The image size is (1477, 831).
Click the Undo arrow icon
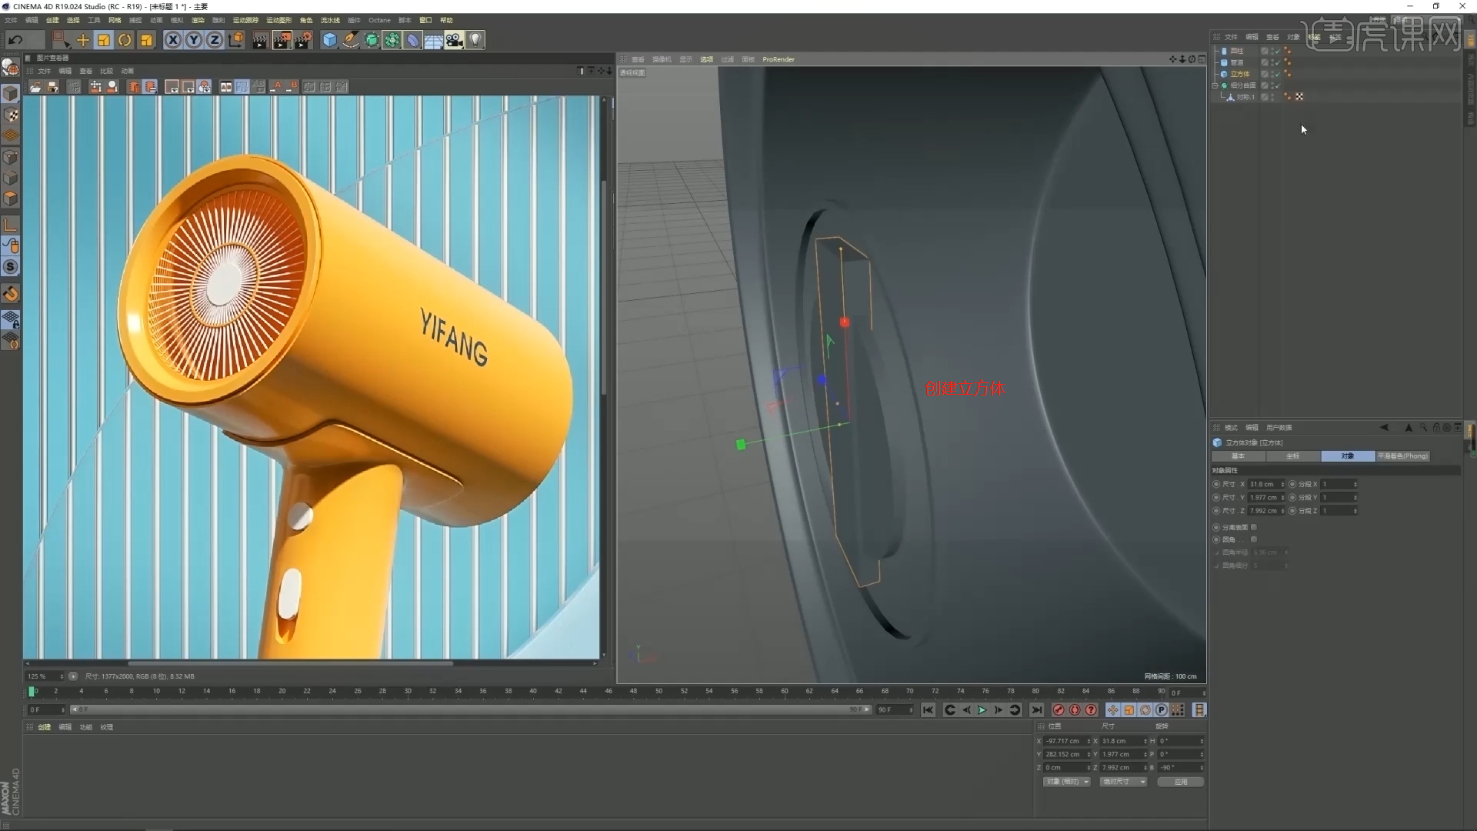tap(15, 40)
